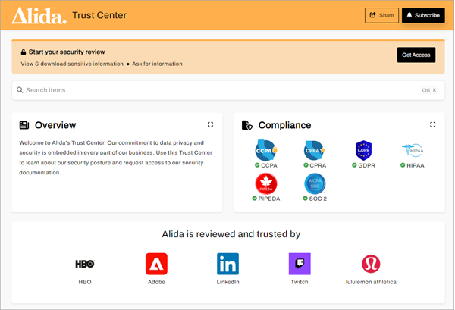Click the Alida logo
Viewport: 455px width, 310px height.
[x=39, y=15]
